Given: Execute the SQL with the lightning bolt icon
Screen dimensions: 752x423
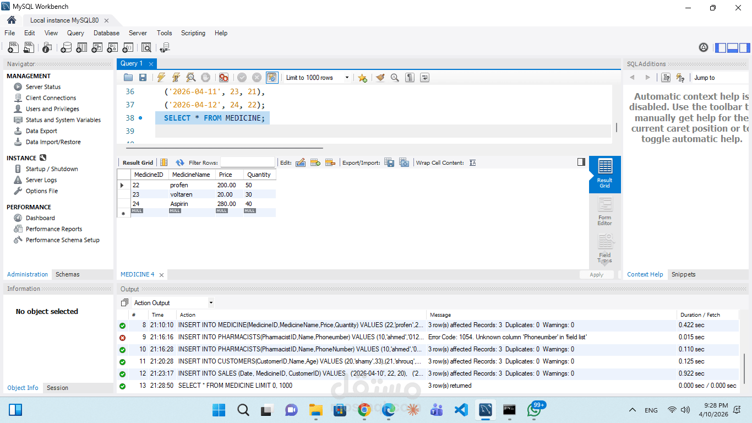Looking at the screenshot, I should 161,78.
